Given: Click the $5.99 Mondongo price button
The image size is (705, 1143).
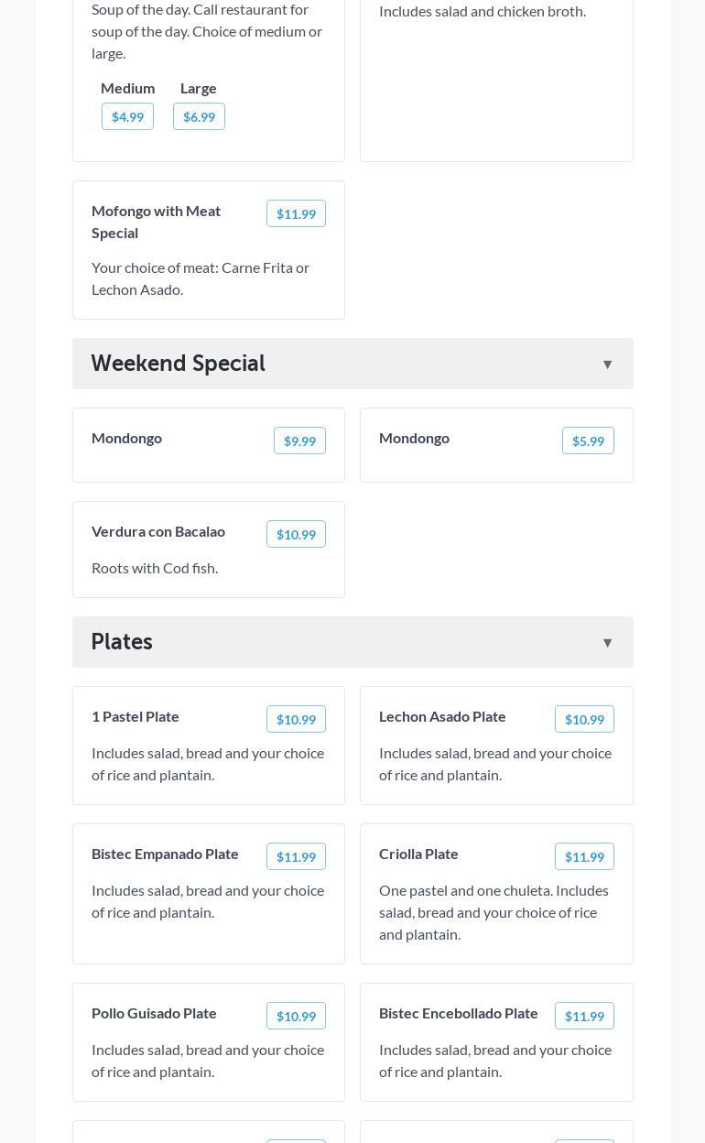Looking at the screenshot, I should point(588,441).
